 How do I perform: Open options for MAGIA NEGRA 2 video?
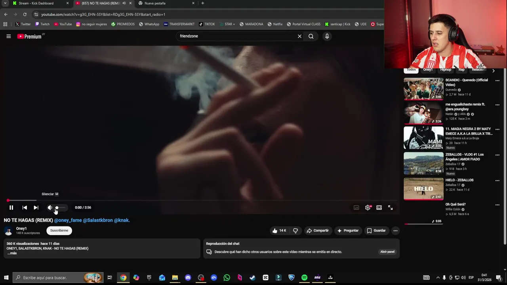[497, 129]
